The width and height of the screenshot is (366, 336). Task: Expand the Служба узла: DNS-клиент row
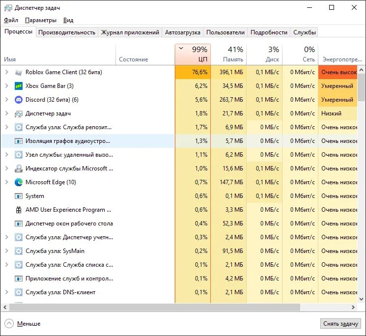coord(7,292)
